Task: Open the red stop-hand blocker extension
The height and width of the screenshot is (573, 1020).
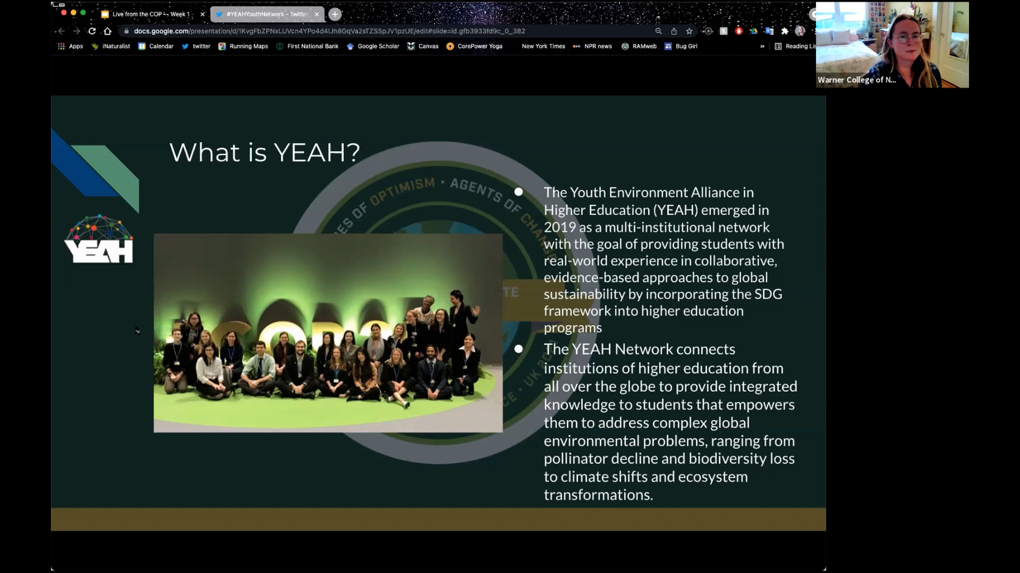Action: (739, 31)
